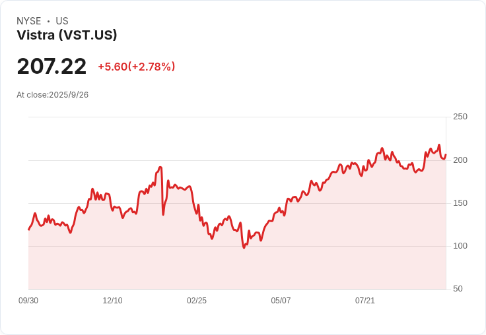Click the 12/10 date on the x-axis

112,301
